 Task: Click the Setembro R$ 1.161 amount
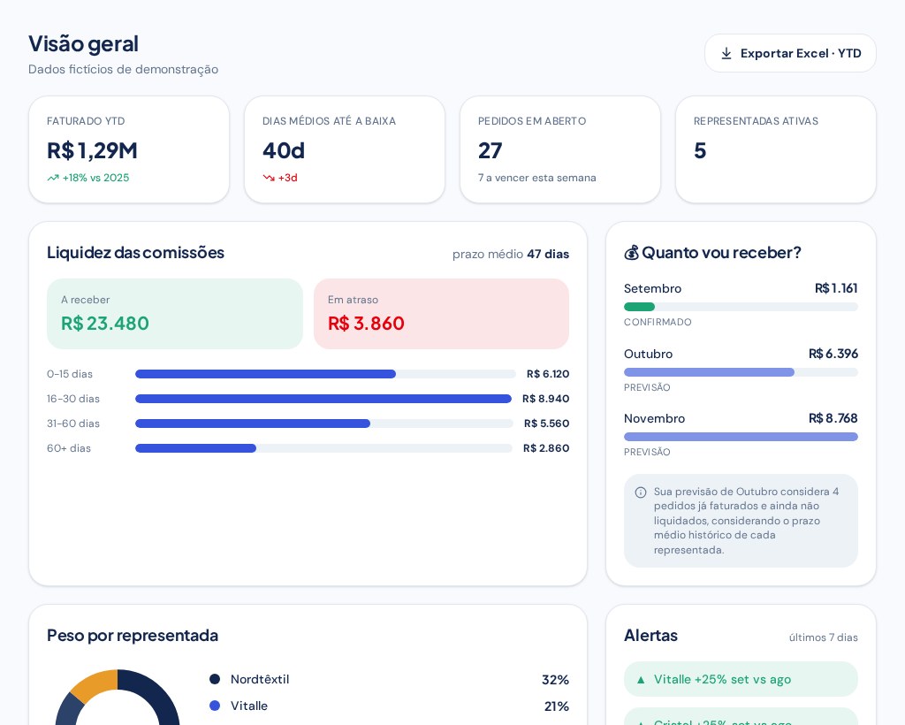[836, 288]
